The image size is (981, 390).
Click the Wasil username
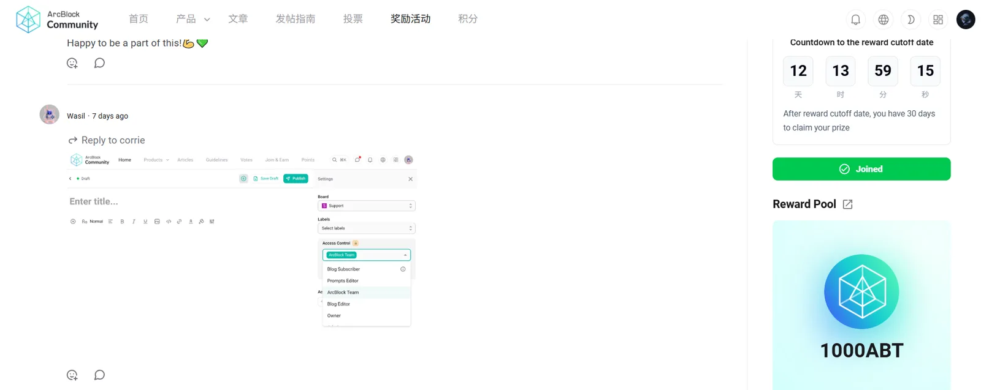click(x=76, y=116)
